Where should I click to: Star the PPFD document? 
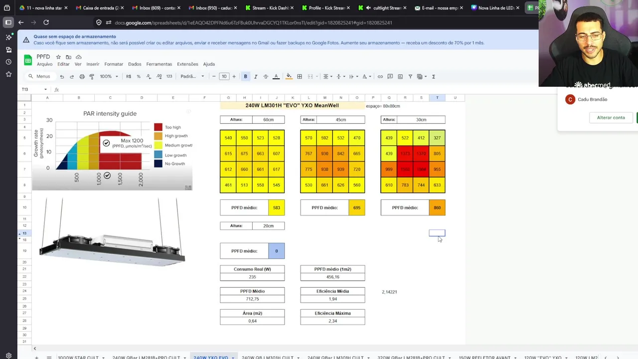[x=58, y=57]
